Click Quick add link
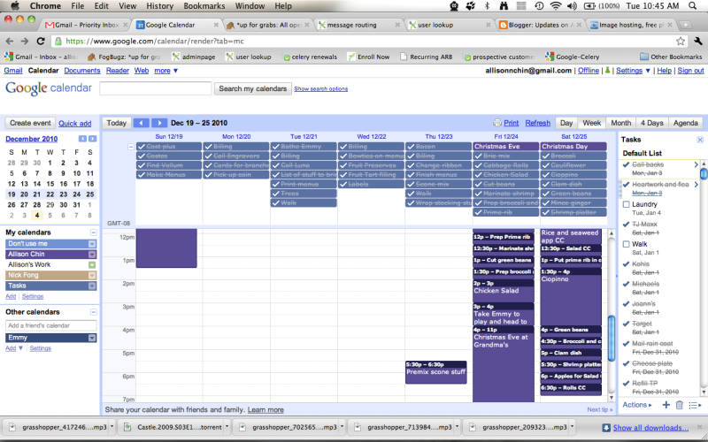Viewport: 708px width, 442px height. (75, 123)
